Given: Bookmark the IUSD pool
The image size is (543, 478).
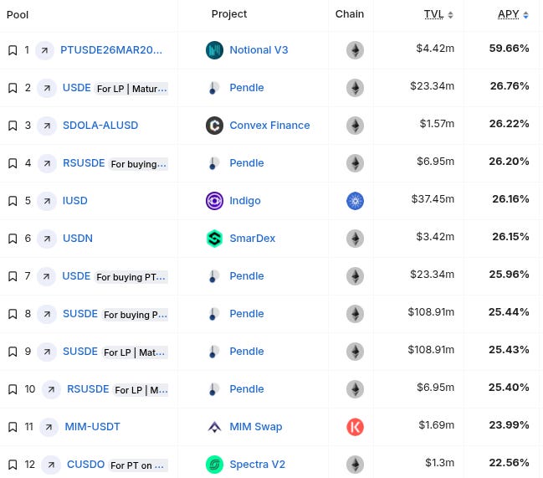Looking at the screenshot, I should click(13, 201).
